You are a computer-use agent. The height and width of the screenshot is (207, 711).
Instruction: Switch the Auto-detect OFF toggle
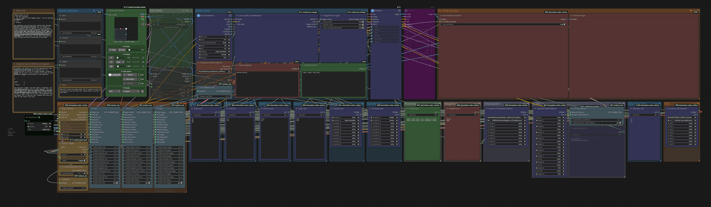[x=115, y=75]
